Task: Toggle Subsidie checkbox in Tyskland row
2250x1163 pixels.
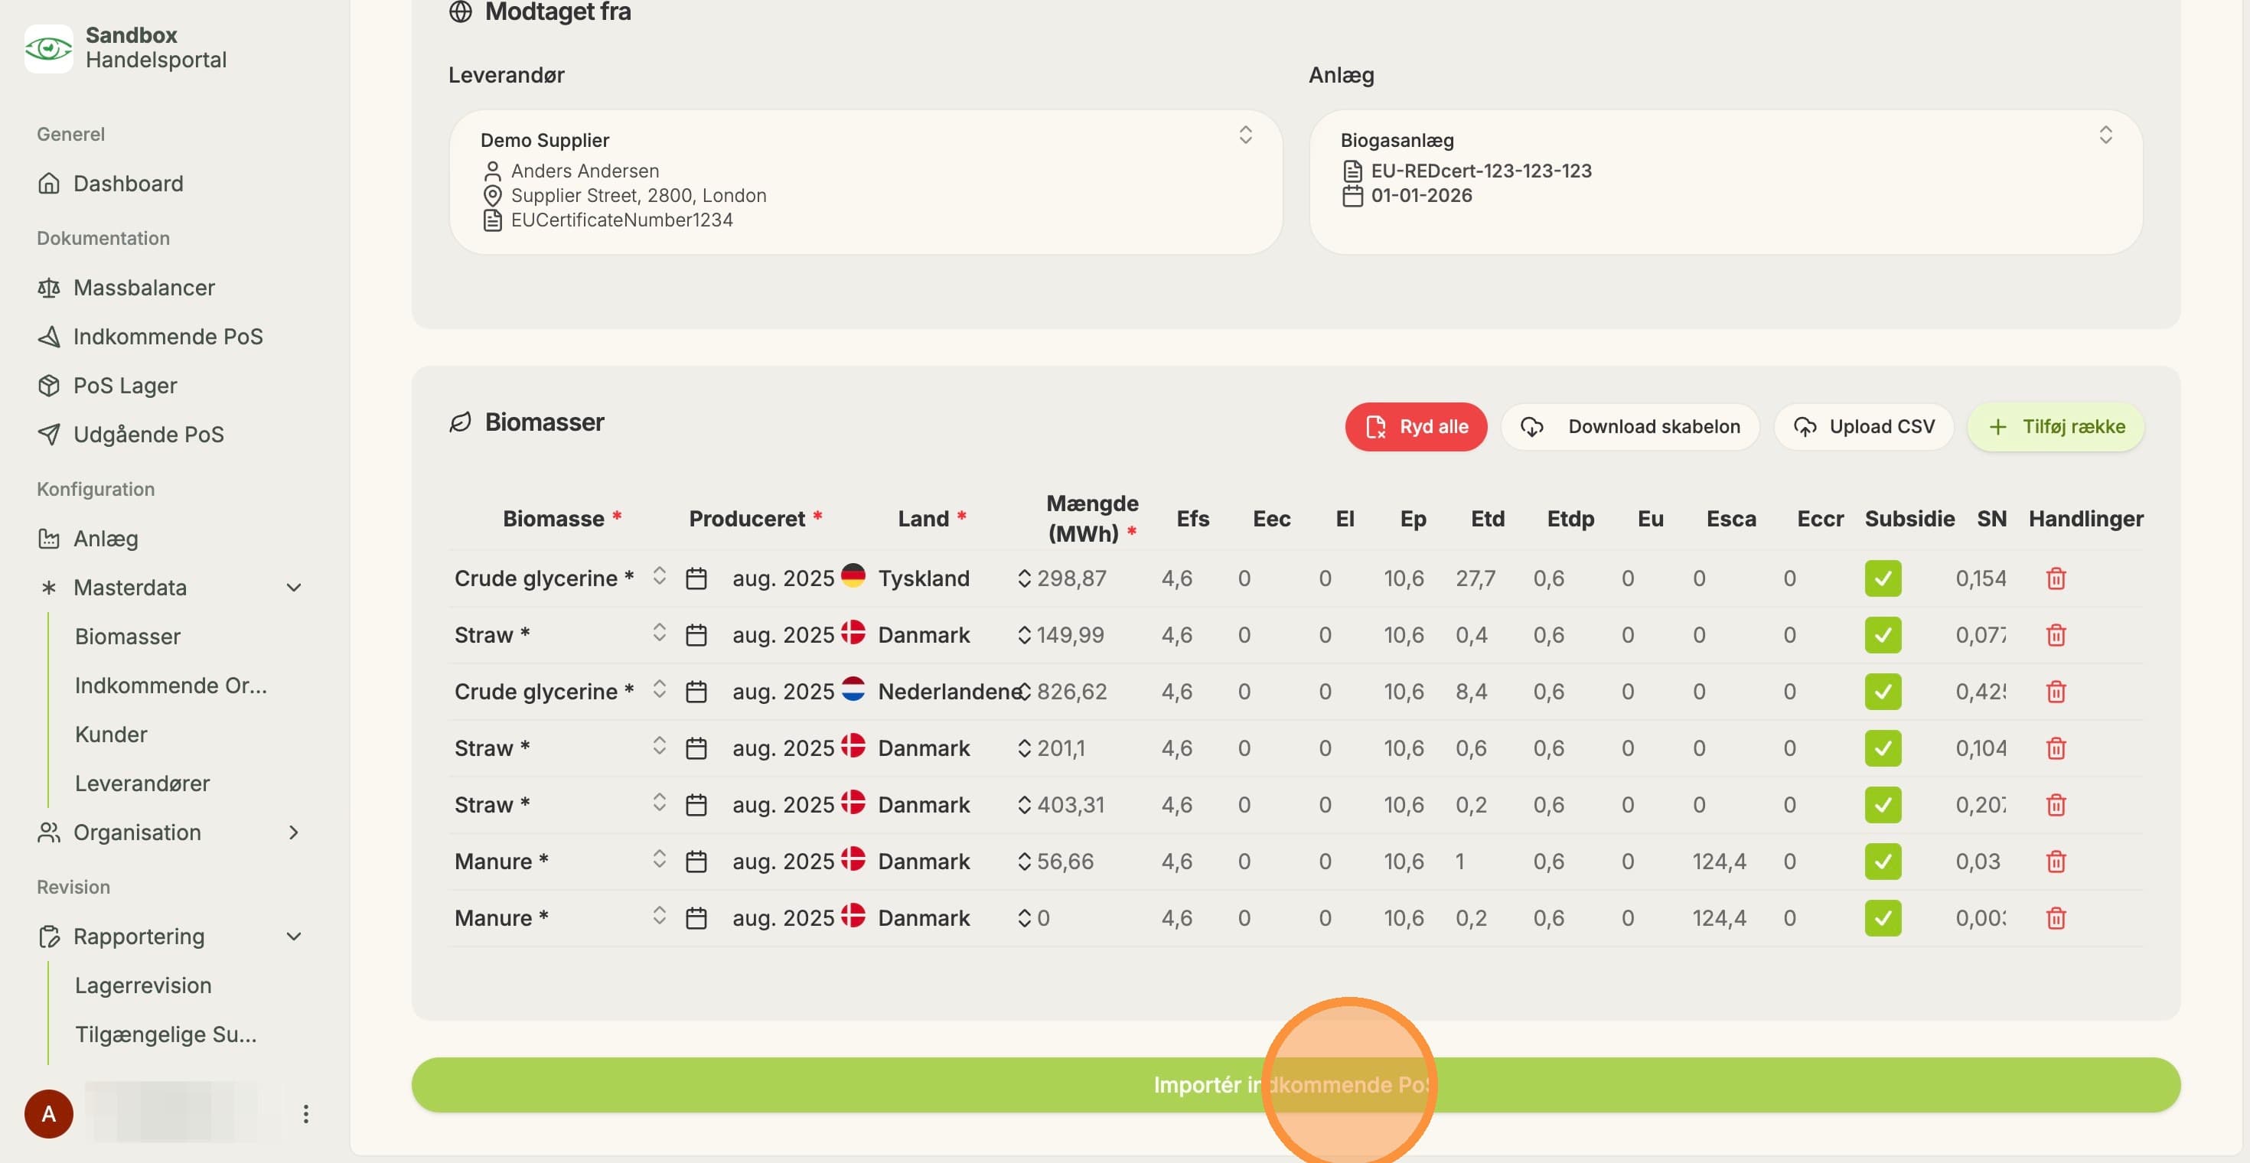Action: pyautogui.click(x=1883, y=578)
